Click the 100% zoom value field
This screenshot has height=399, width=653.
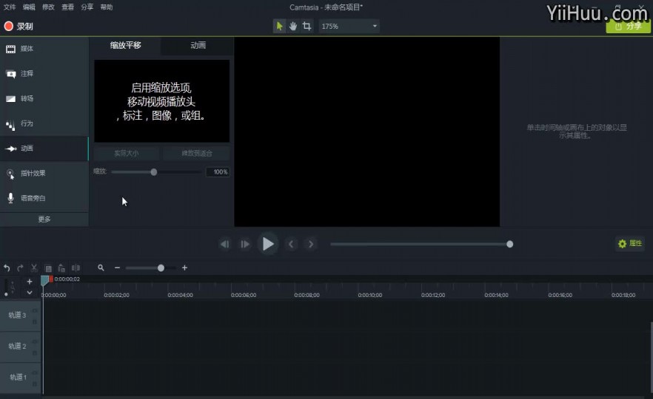218,172
